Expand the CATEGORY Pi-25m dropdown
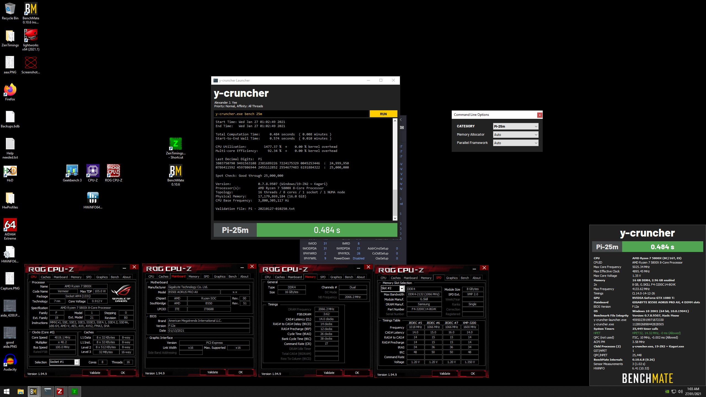The image size is (706, 397). click(515, 126)
